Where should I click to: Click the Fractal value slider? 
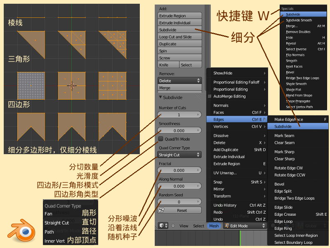click(x=179, y=170)
